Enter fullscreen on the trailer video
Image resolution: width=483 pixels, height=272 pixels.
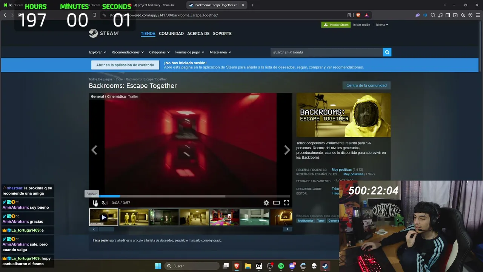click(x=286, y=203)
